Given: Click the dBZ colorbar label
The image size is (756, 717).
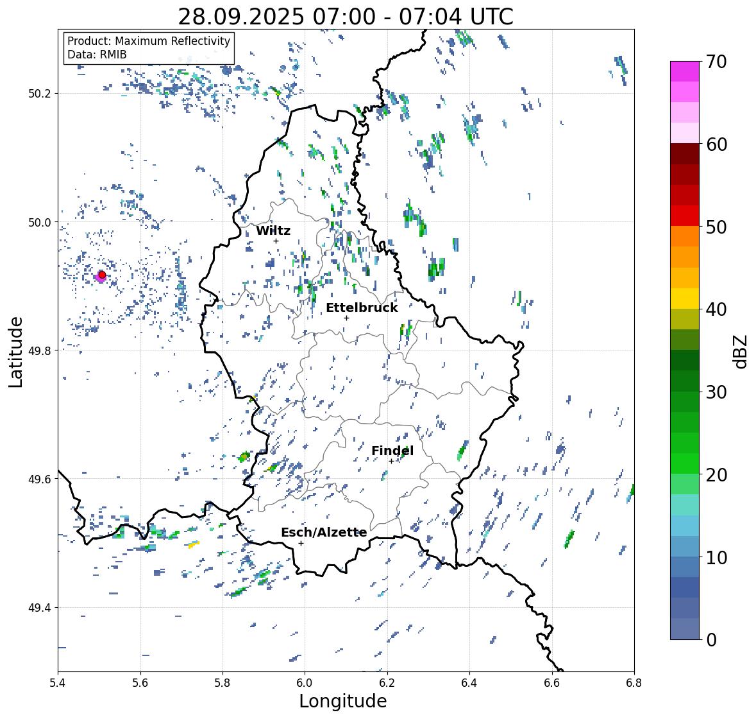Looking at the screenshot, I should tap(741, 352).
